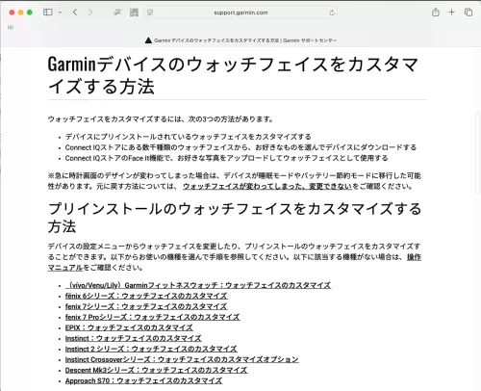Open the fenix 7 Proシリーズ link
Screen dimensions: 481x391
tap(152, 317)
